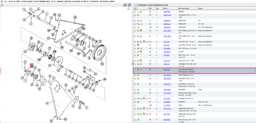The width and height of the screenshot is (256, 123).
Task: Click the yellow note icon in the SPRING row
Action: pos(138,12)
